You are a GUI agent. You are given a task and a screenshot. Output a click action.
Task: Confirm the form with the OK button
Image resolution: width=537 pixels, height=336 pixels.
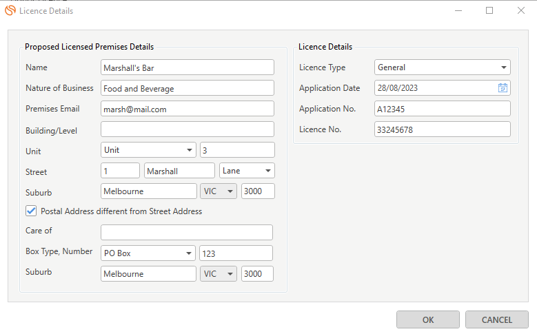(x=428, y=319)
